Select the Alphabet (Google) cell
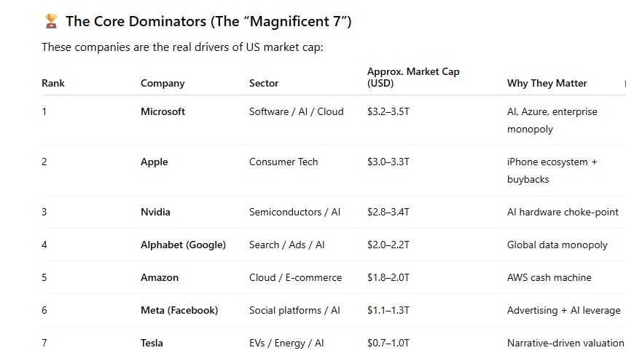This screenshot has width=626, height=353. click(x=183, y=245)
